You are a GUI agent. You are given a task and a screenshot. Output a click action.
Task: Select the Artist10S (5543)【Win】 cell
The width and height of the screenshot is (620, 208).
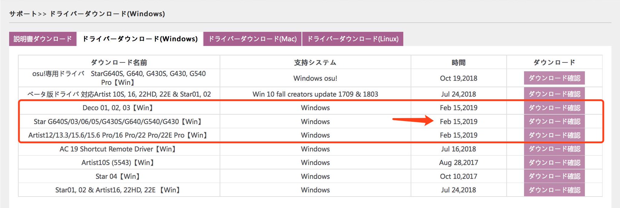tap(119, 162)
